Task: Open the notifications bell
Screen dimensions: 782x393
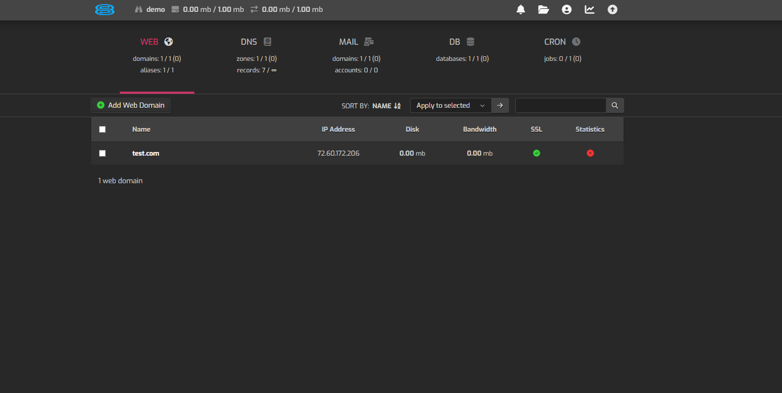Action: pos(520,9)
